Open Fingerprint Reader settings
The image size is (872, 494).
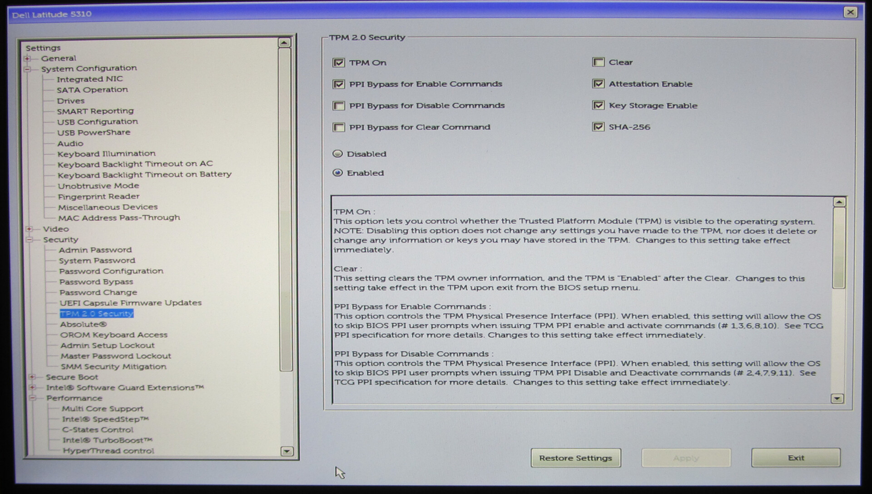pos(99,197)
